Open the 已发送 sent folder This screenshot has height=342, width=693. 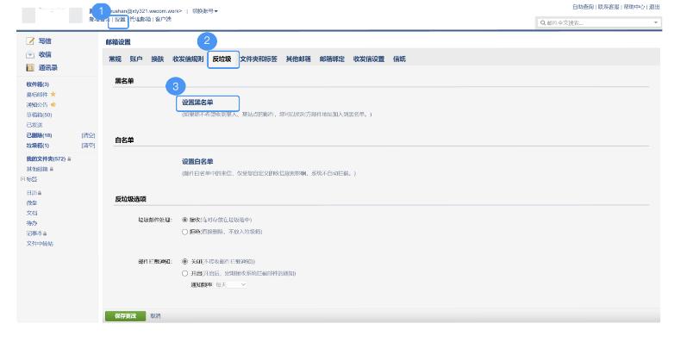(x=34, y=125)
